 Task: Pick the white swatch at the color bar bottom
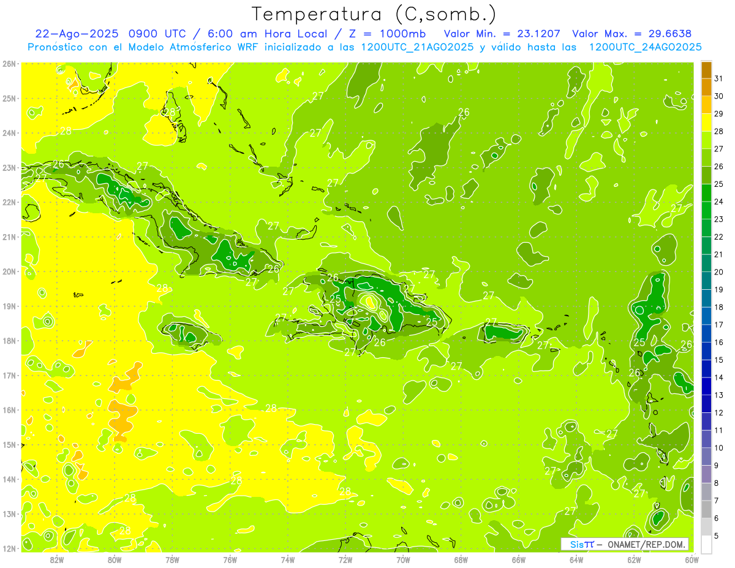[x=706, y=545]
